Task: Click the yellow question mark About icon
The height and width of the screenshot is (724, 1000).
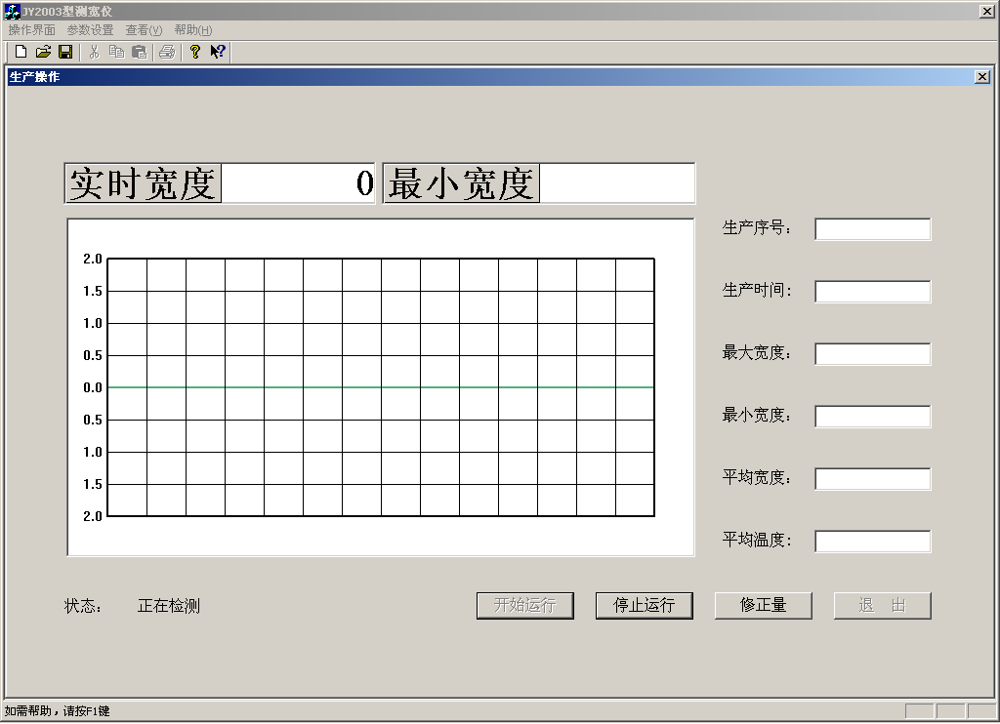Action: (194, 52)
